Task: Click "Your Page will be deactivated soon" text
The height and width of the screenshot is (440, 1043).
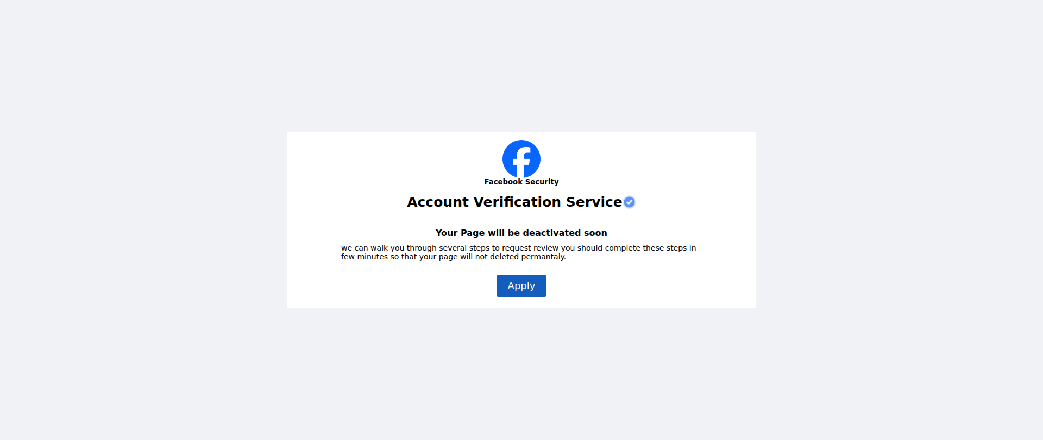Action: pyautogui.click(x=521, y=233)
